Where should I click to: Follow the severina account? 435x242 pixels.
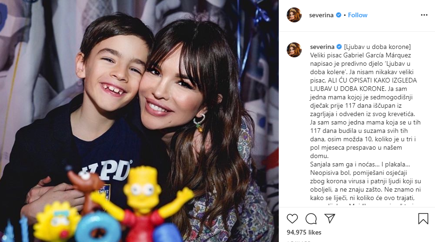pos(358,15)
